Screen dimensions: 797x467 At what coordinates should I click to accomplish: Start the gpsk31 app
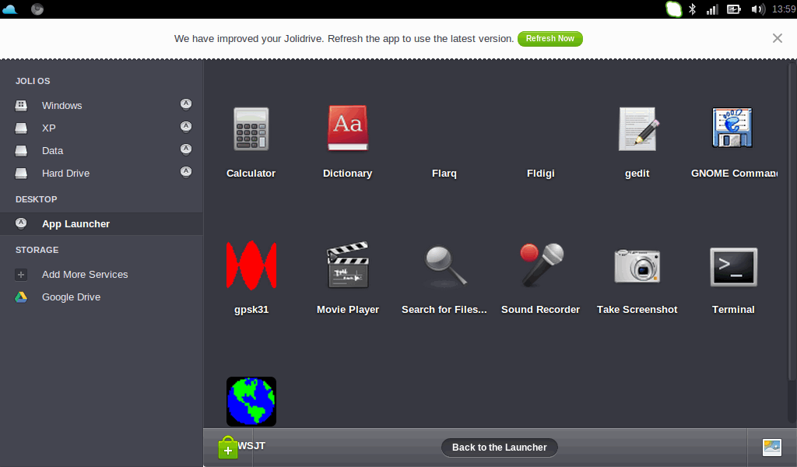251,266
